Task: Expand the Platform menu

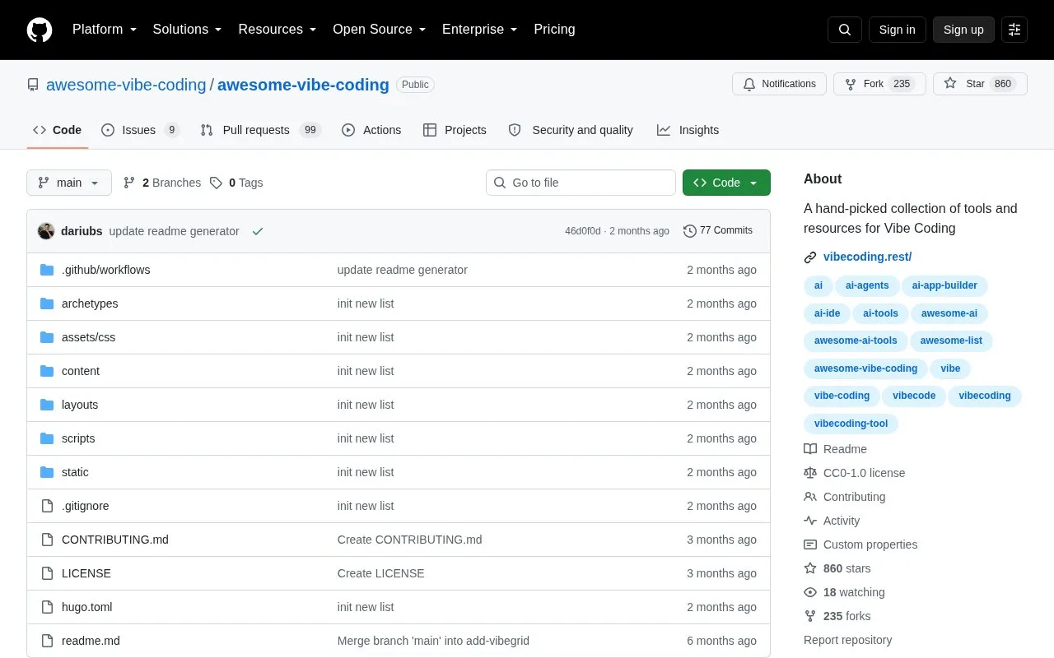Action: (105, 30)
